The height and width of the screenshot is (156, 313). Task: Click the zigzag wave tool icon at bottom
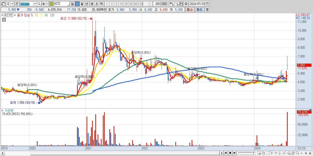280,153
